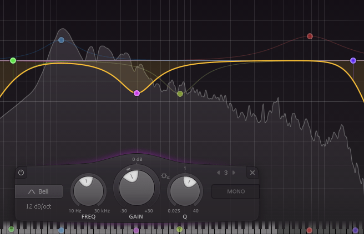Toggle the band power bypass button
Viewport: 364px width, 234px height.
pos(21,173)
